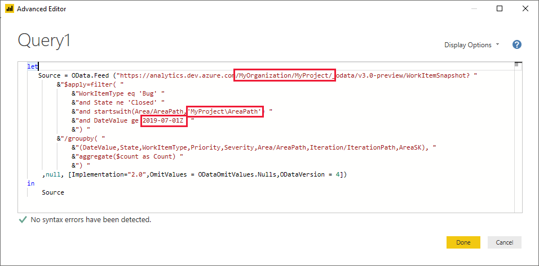539x266 pixels.
Task: Minimize the Advanced Editor window
Action: pyautogui.click(x=471, y=8)
